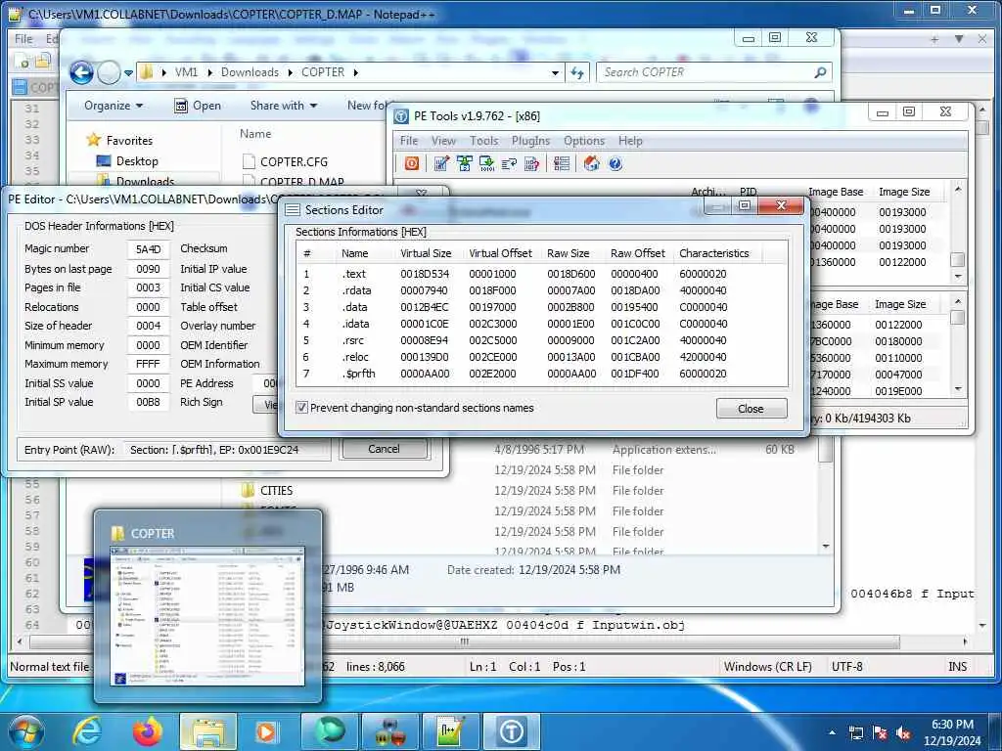Select the .text section row
This screenshot has width=1002, height=751.
tap(542, 274)
